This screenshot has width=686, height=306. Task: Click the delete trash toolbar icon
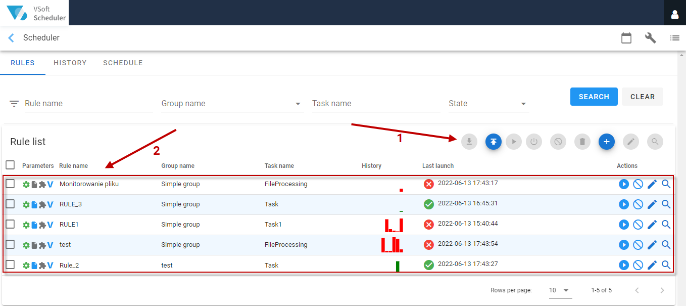pos(582,142)
